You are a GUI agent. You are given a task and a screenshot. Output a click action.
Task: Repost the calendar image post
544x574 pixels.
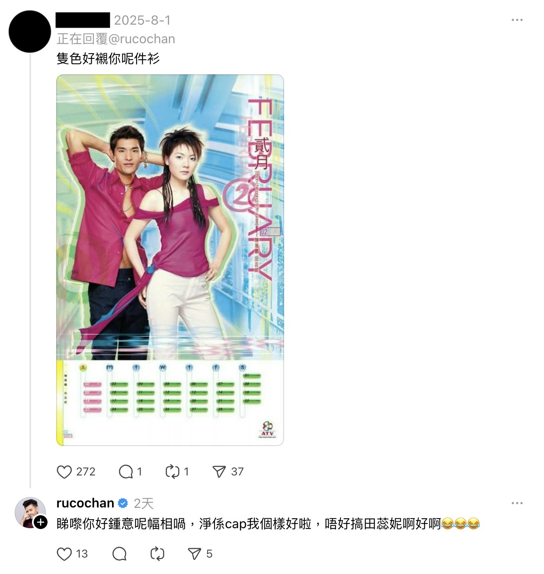coord(172,472)
